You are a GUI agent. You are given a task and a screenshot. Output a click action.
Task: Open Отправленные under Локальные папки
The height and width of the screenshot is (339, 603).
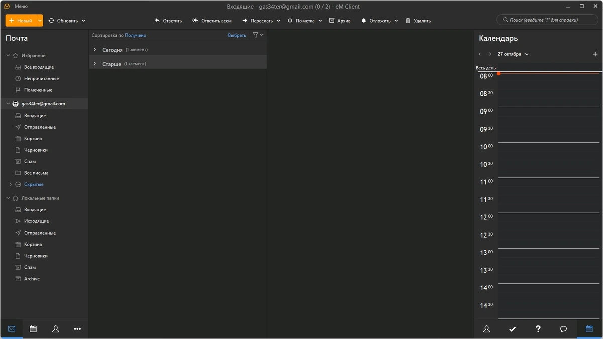pos(40,233)
